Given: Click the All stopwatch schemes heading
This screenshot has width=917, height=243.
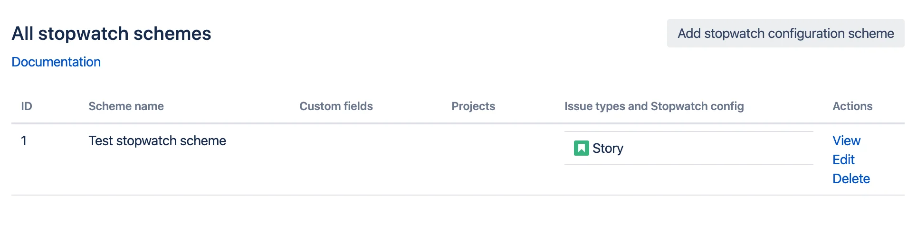Looking at the screenshot, I should [111, 34].
